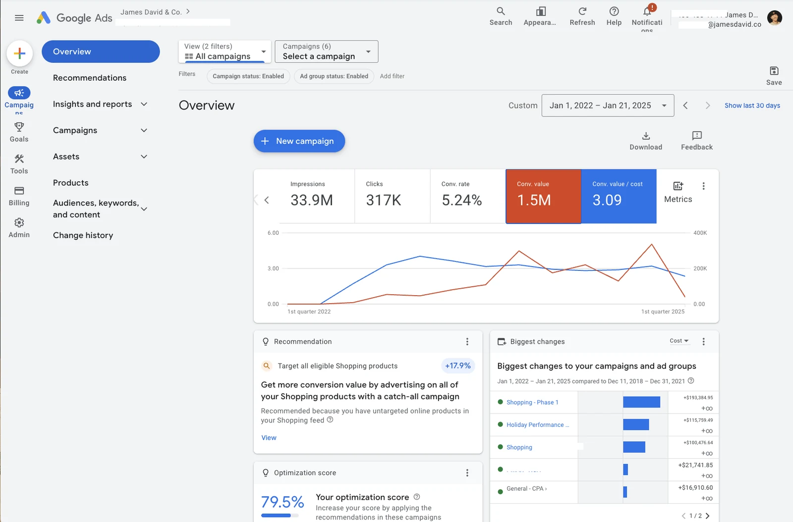Viewport: 793px width, 522px height.
Task: Open the Tools section in sidebar
Action: tap(19, 164)
